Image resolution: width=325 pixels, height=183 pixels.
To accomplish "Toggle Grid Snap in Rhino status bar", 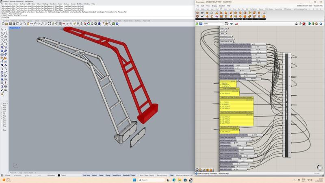I will pyautogui.click(x=87, y=175).
